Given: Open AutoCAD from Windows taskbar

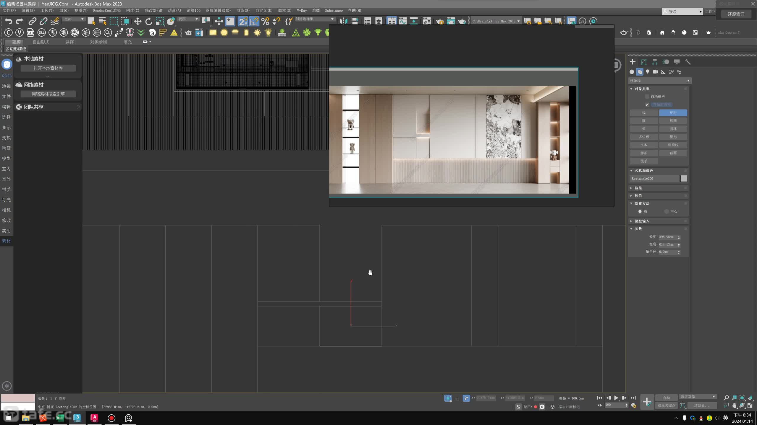Looking at the screenshot, I should tap(94, 418).
